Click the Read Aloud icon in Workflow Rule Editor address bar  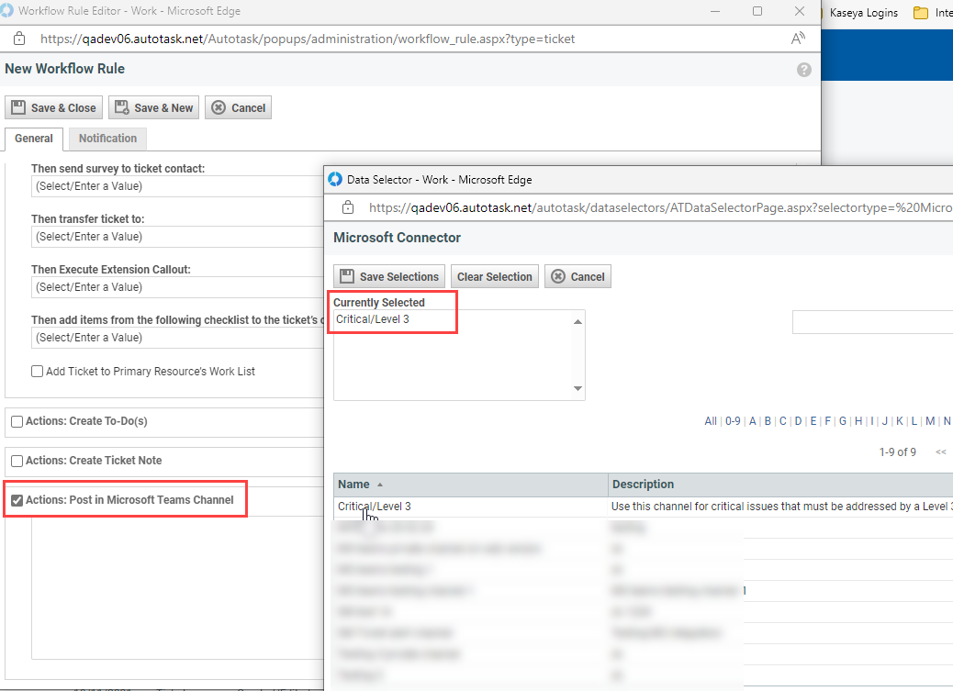coord(798,39)
